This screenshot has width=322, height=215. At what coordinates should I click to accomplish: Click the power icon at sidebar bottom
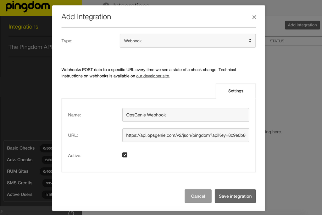tap(71, 213)
